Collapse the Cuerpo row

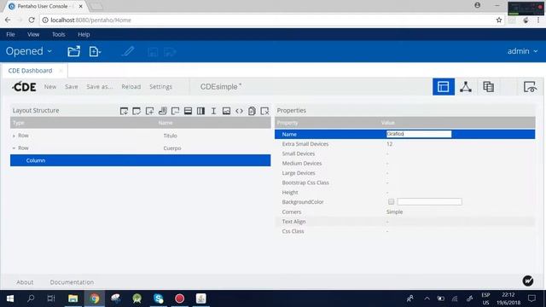[14, 148]
